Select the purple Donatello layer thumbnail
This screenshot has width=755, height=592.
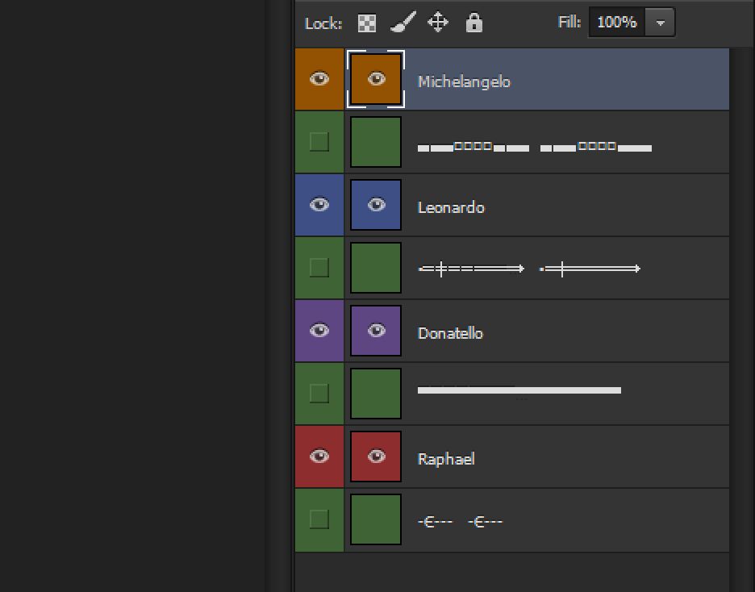tap(376, 331)
